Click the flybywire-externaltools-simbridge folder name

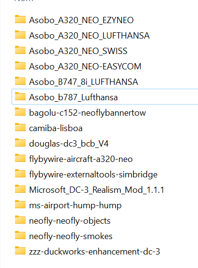tap(93, 174)
